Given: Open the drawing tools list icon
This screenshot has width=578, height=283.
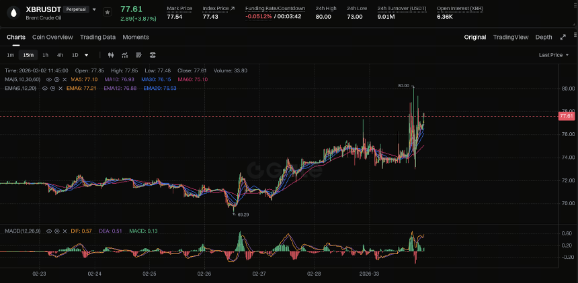Looking at the screenshot, I should [138, 55].
